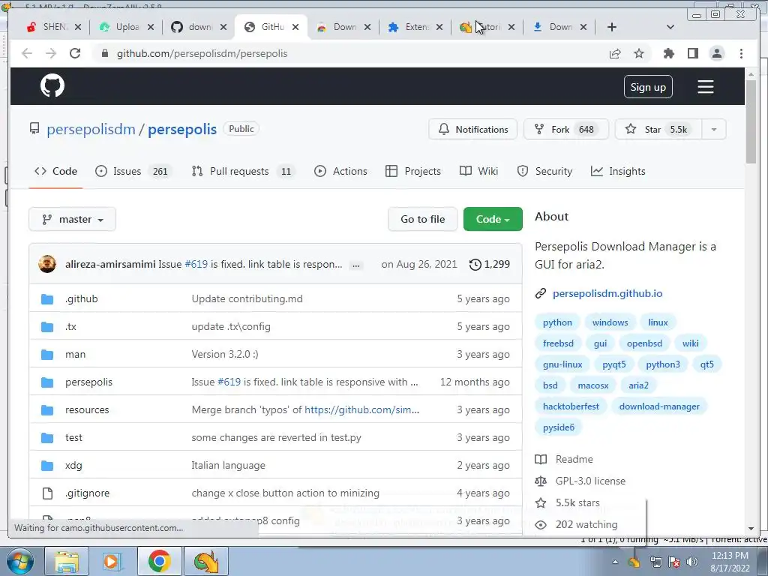768x576 pixels.
Task: Click alireza-amirsamimi's avatar
Action: point(47,264)
